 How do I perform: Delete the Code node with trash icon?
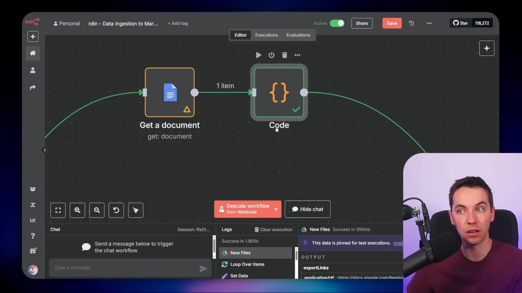[284, 55]
